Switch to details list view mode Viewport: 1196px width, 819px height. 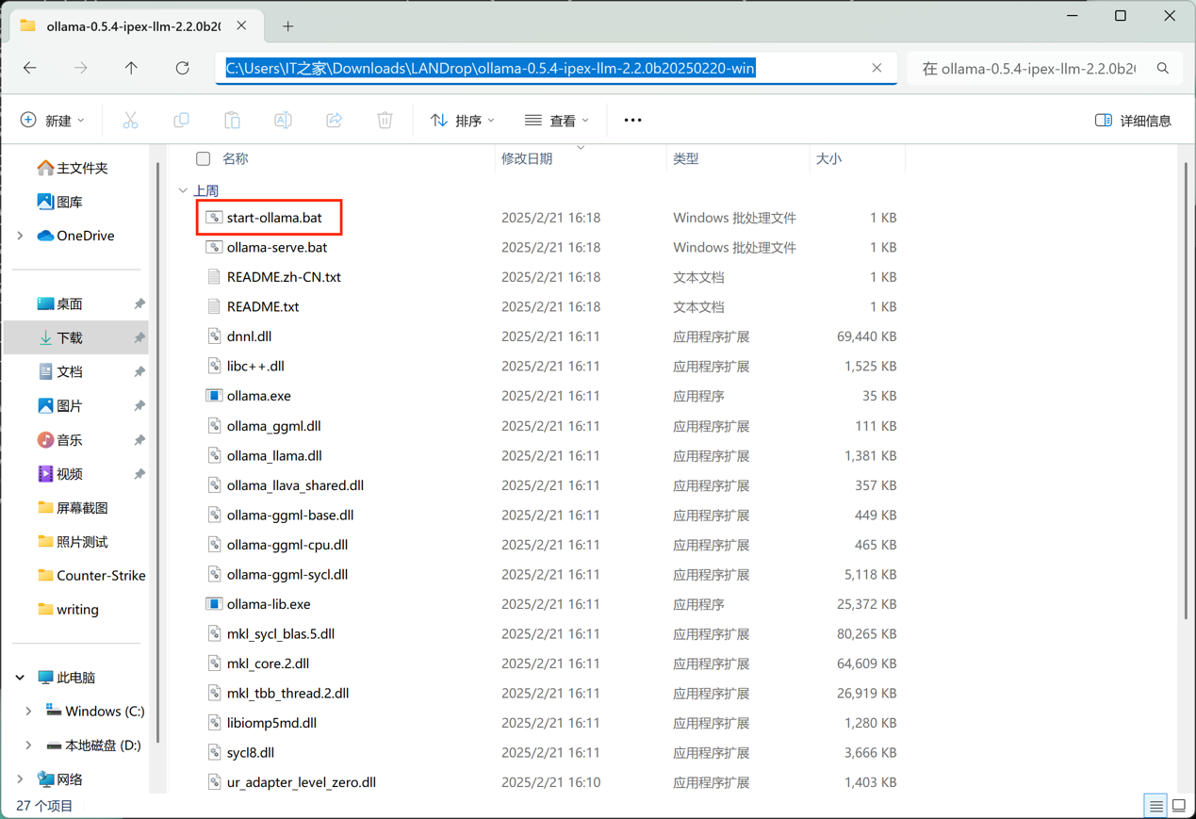pyautogui.click(x=1155, y=806)
